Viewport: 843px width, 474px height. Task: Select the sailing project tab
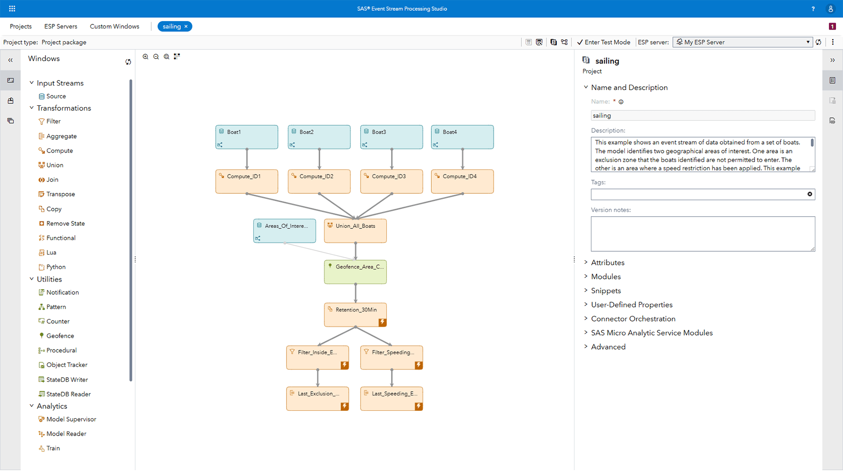pos(171,27)
